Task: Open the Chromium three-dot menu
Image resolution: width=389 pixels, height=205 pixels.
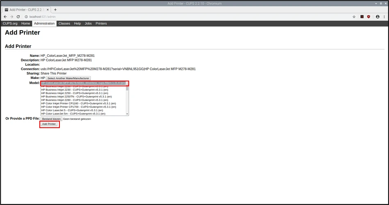Action: (384, 17)
